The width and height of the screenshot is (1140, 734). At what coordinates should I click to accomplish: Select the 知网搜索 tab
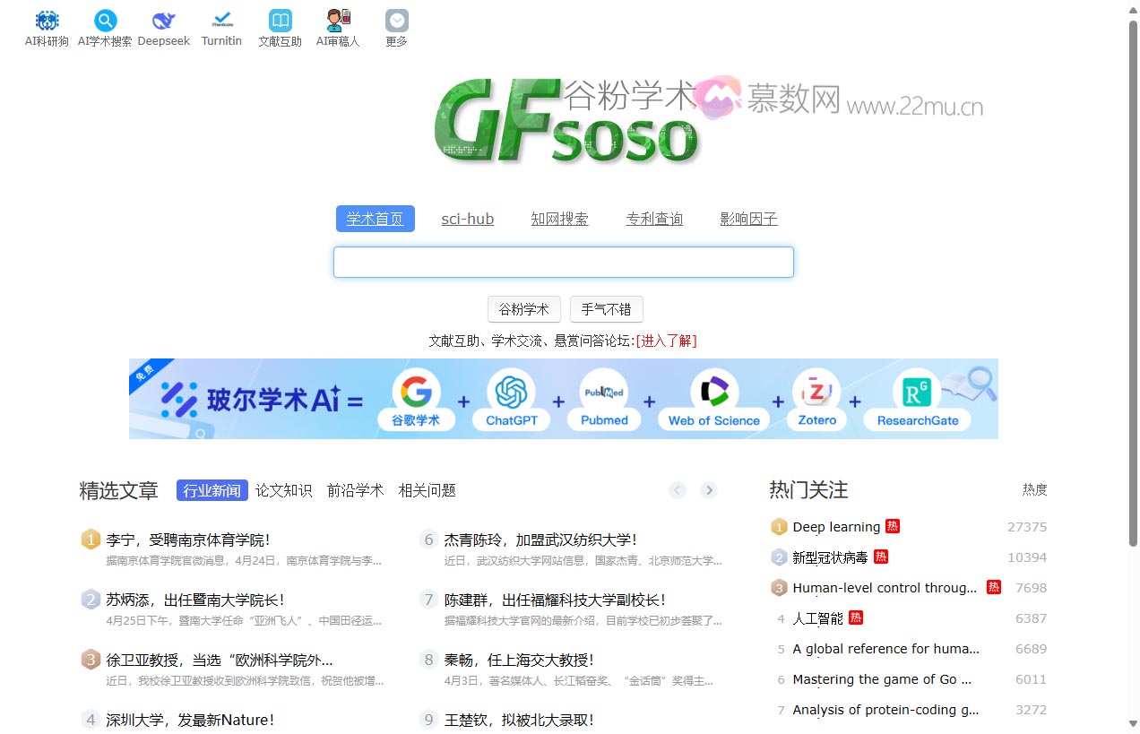pos(559,219)
